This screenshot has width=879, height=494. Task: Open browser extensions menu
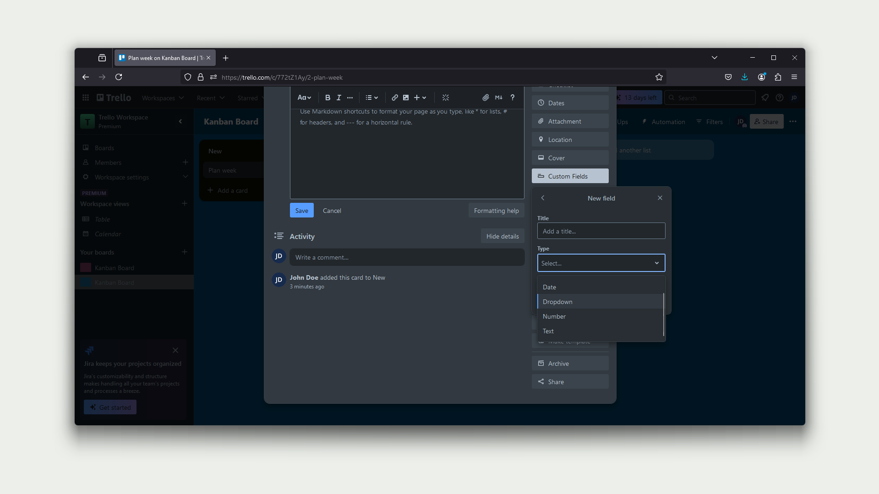click(778, 77)
